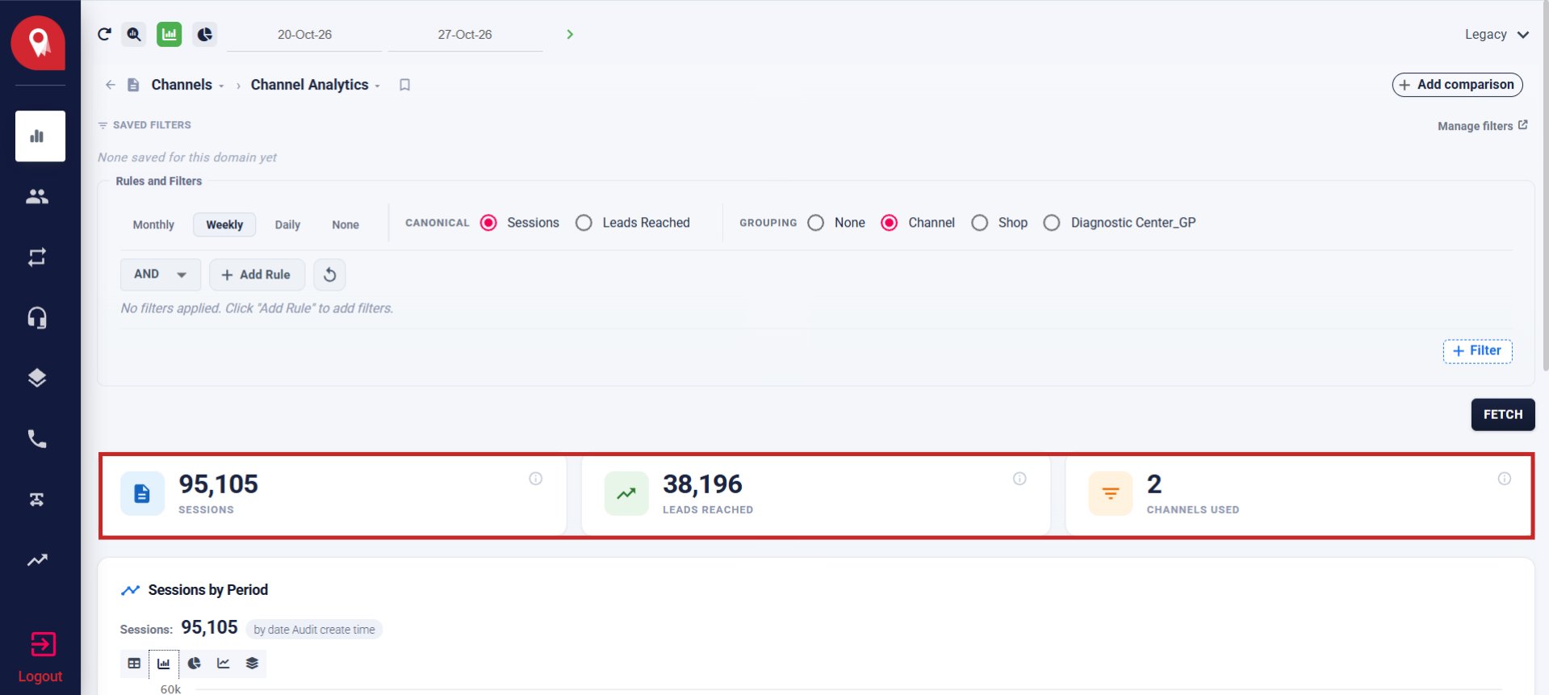Click the Add Rule button

(x=257, y=274)
